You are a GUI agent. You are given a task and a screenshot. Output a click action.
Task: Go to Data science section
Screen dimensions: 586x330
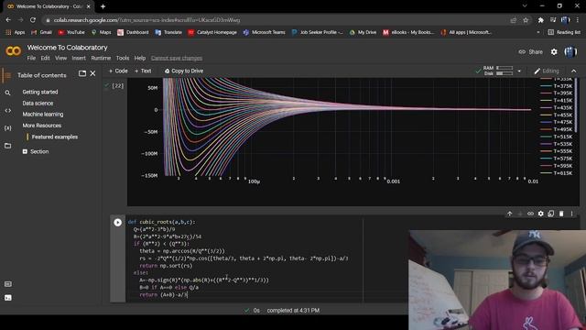pos(38,104)
